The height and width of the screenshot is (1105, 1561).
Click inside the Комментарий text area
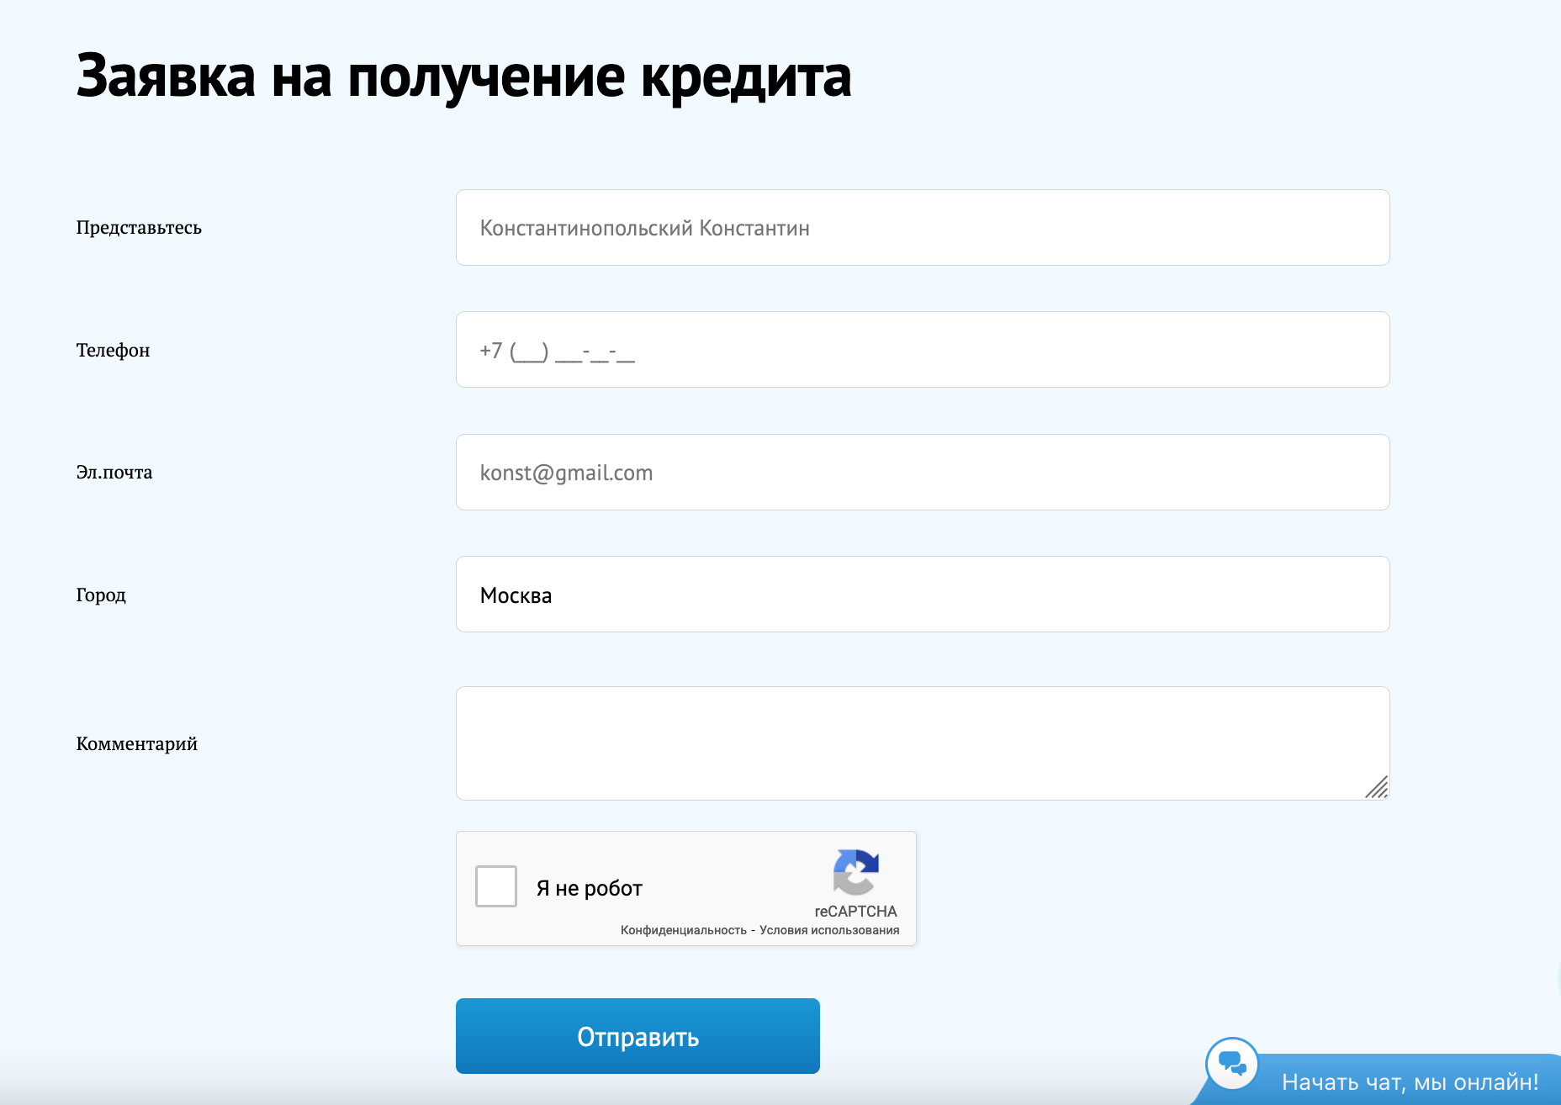click(x=923, y=743)
